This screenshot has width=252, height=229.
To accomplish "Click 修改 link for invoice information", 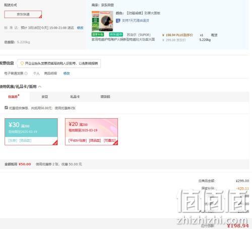I will pyautogui.click(x=67, y=73).
